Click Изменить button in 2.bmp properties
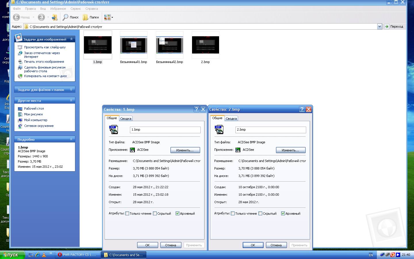 [290, 150]
